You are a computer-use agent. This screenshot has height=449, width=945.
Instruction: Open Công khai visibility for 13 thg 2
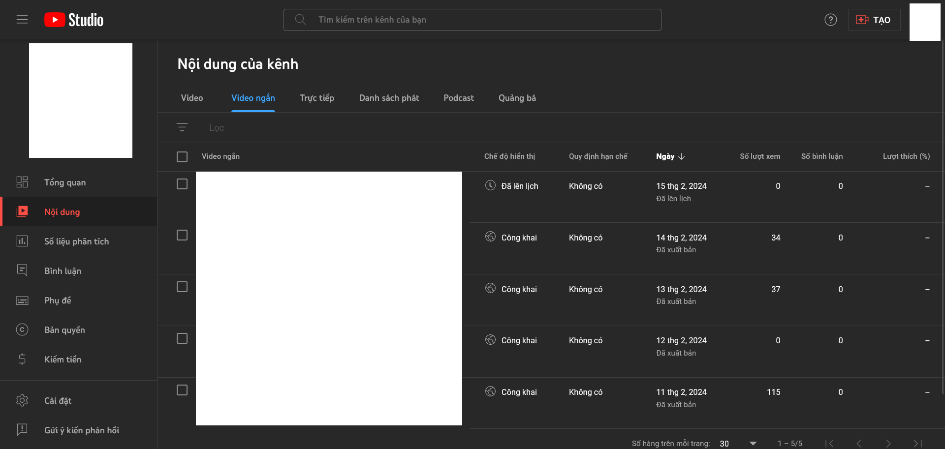point(519,289)
